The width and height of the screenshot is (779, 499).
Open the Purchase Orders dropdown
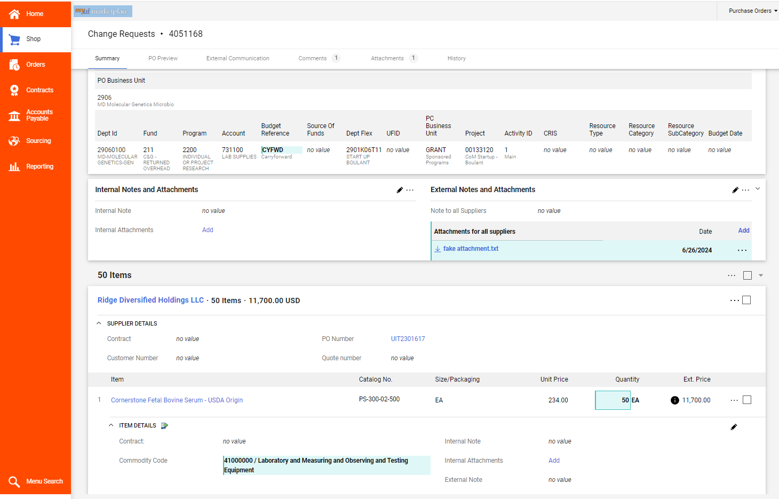point(753,11)
